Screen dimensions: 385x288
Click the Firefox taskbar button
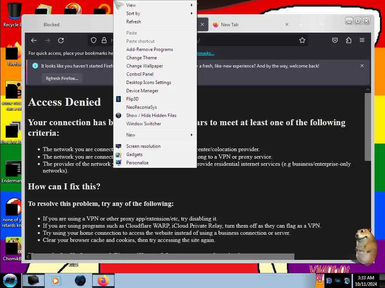click(x=103, y=280)
